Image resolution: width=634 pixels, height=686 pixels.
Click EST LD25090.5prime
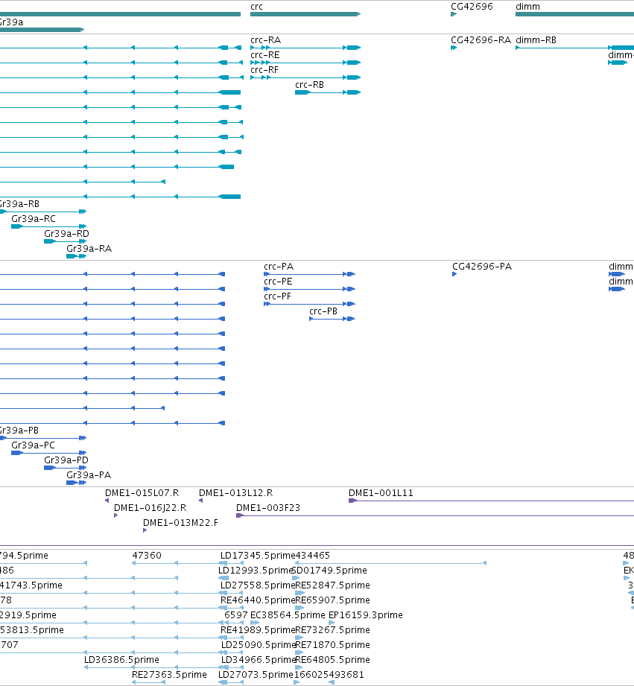[259, 645]
